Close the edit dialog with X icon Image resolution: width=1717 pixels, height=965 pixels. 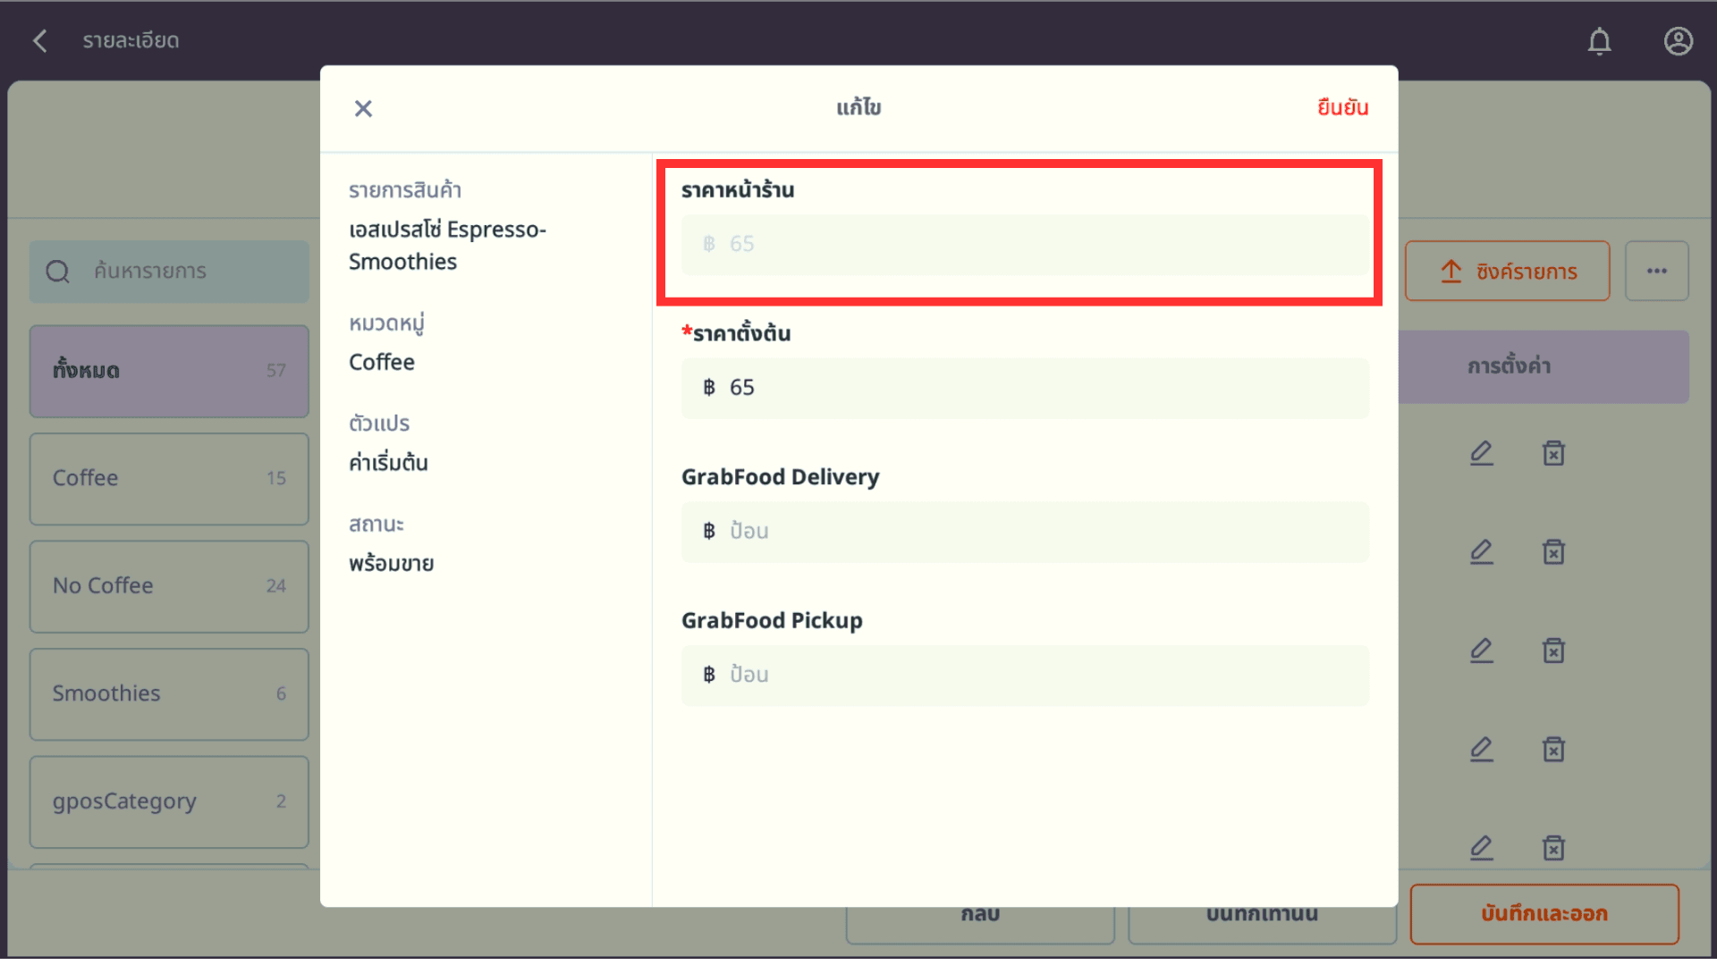pyautogui.click(x=363, y=108)
